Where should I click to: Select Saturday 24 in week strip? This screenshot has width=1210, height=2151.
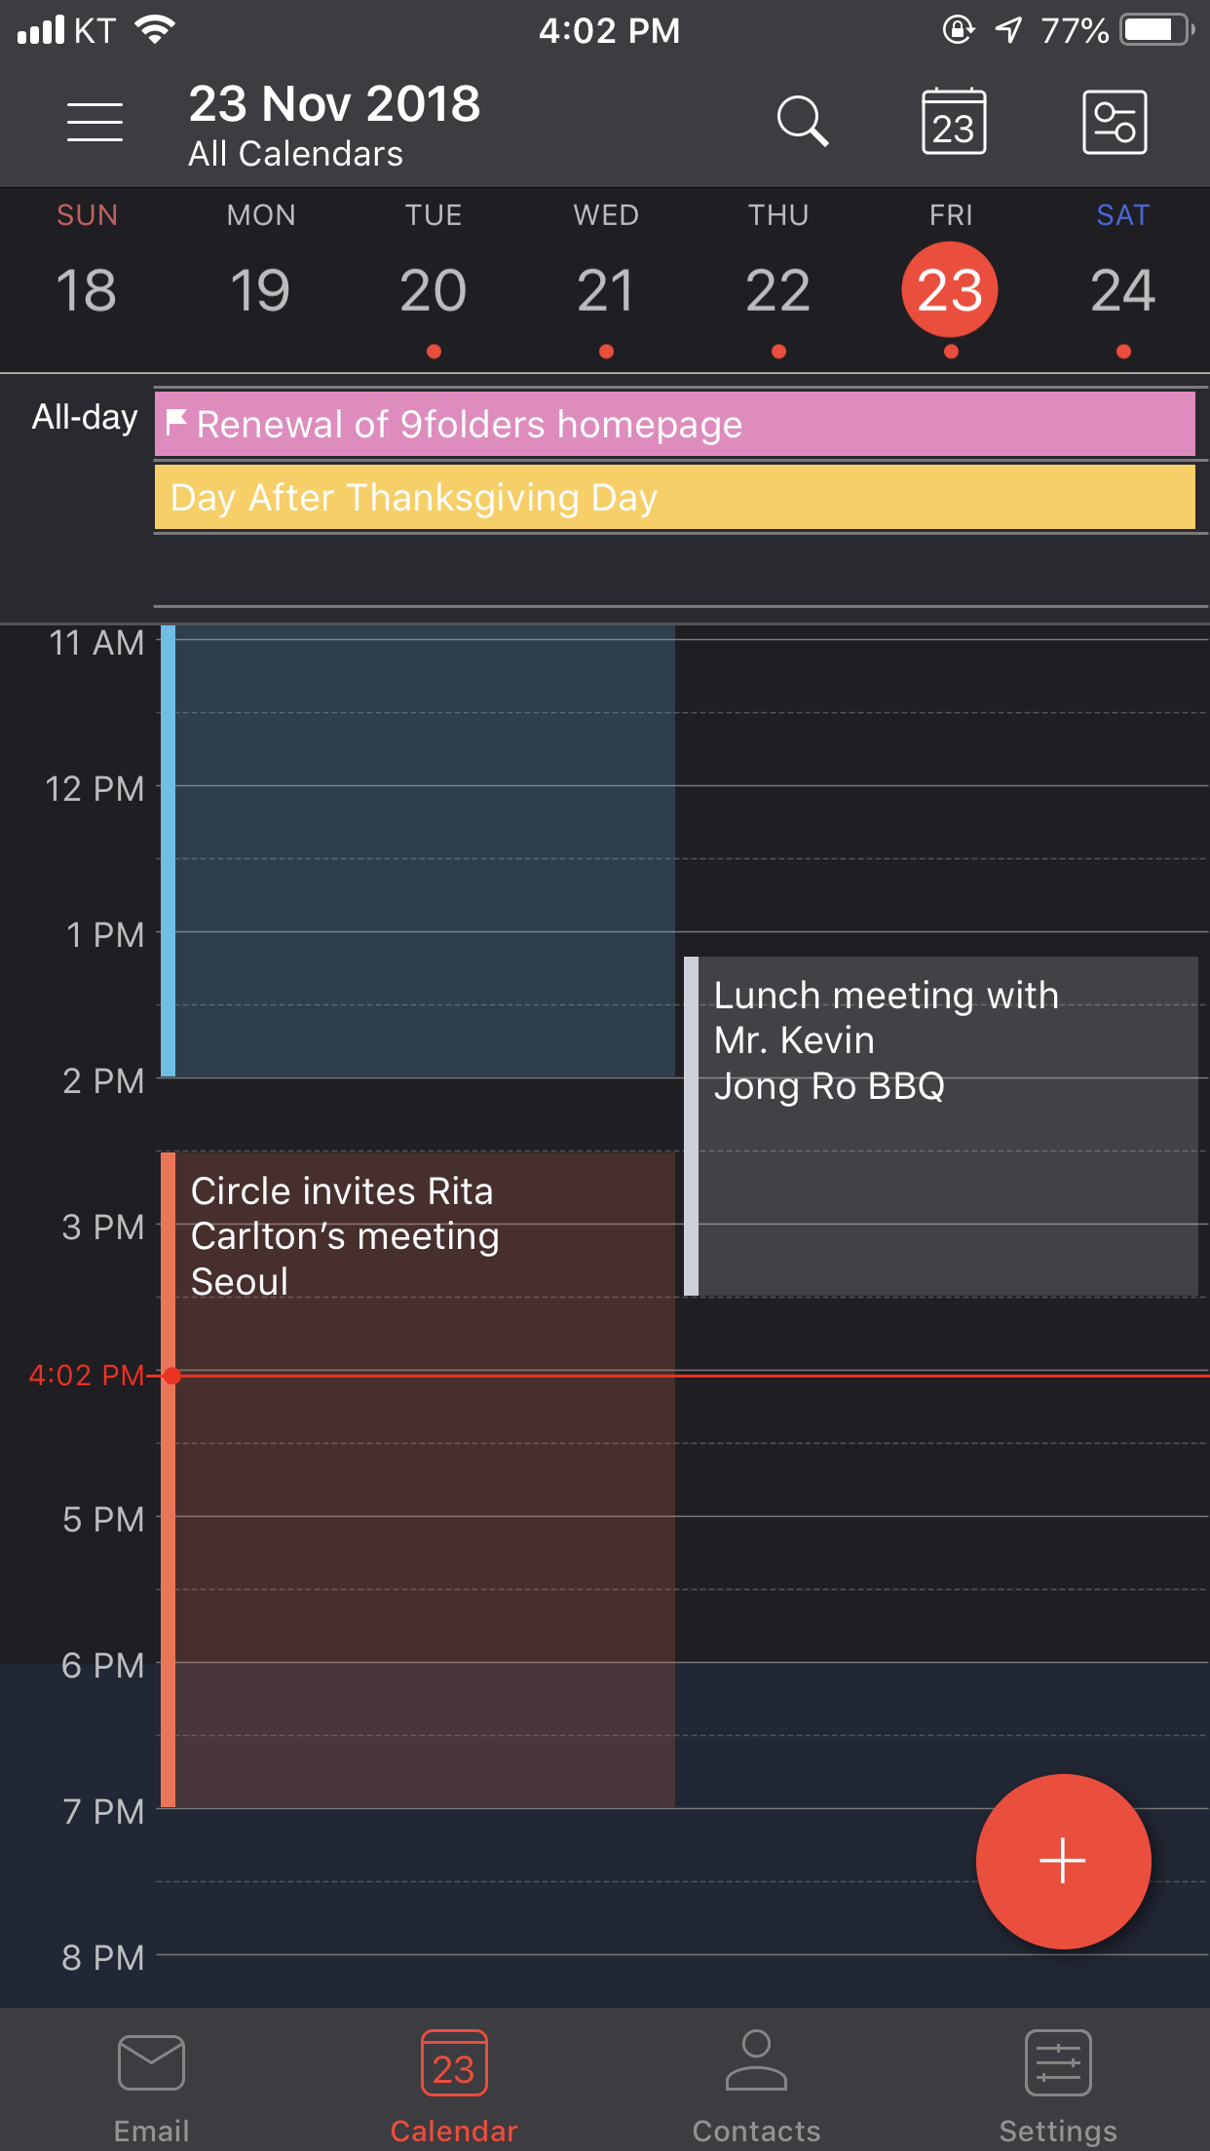(1123, 278)
